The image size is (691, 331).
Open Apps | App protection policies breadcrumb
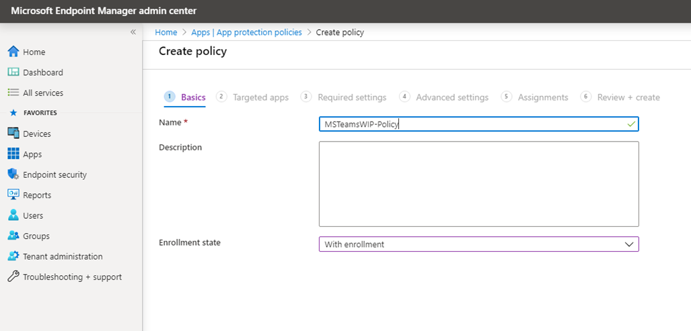[247, 32]
